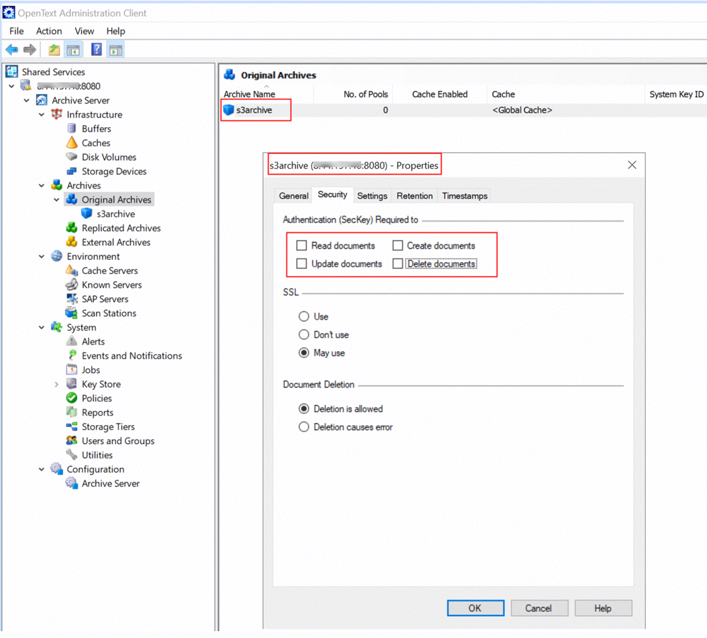The height and width of the screenshot is (638, 707).
Task: Select the Known Servers icon
Action: [x=71, y=285]
